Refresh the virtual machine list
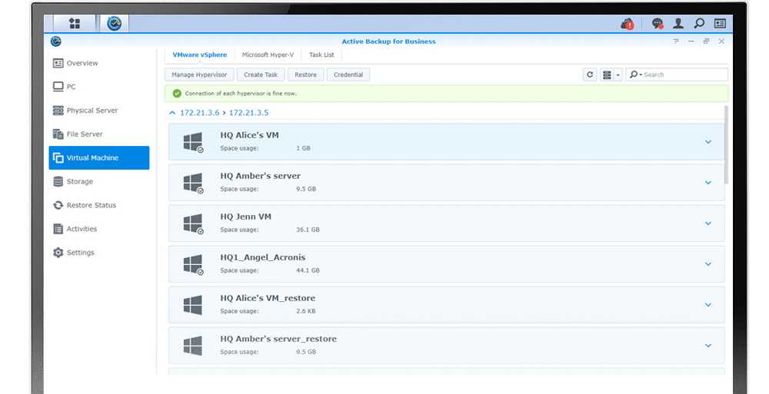The height and width of the screenshot is (394, 769). click(x=590, y=74)
